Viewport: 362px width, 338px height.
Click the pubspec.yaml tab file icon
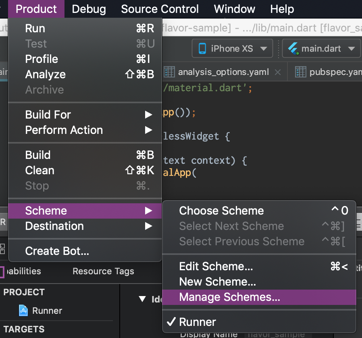click(x=301, y=72)
